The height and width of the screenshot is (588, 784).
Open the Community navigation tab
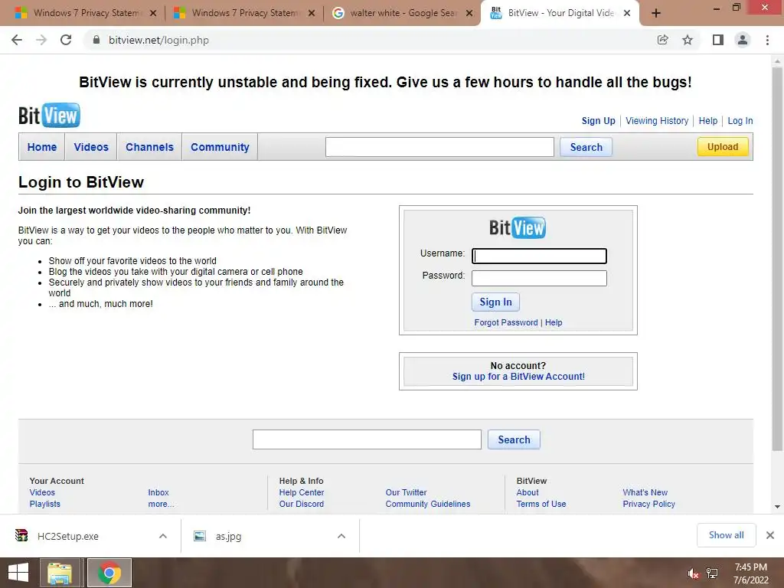(x=220, y=147)
